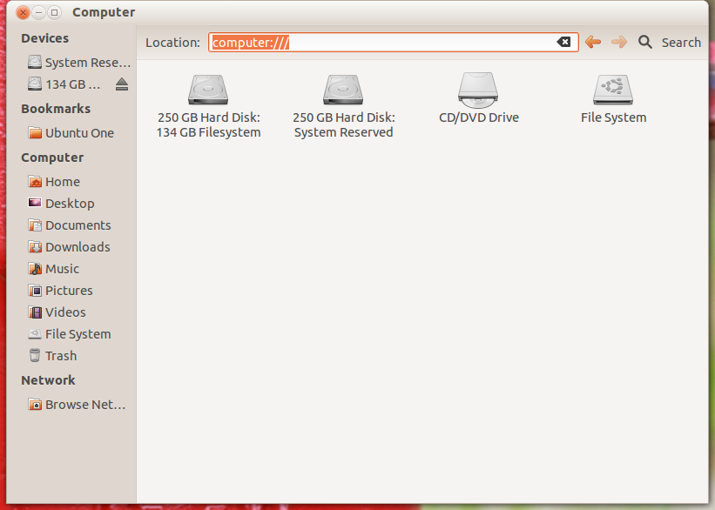Viewport: 715px width, 510px height.
Task: Click inside the Location text field
Action: click(x=418, y=43)
